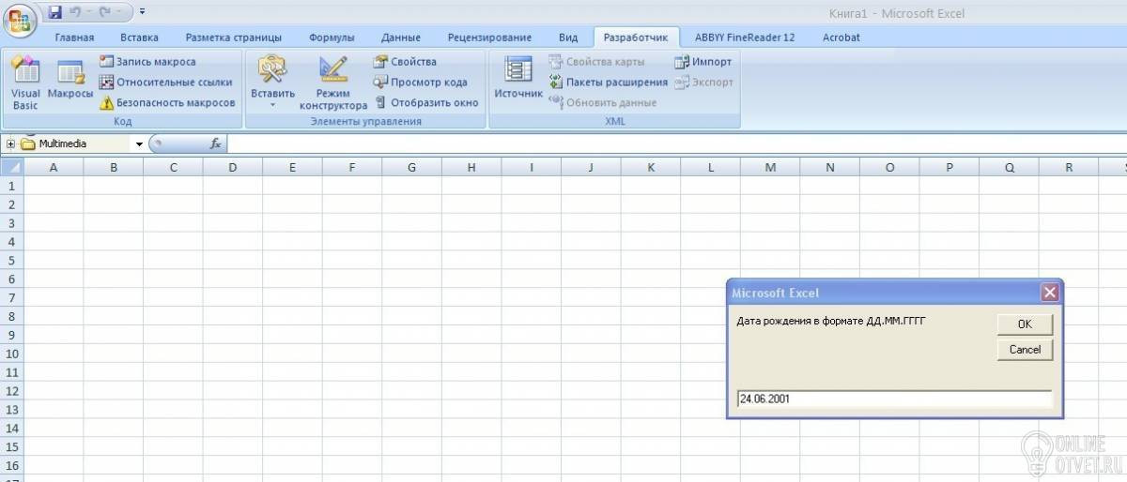This screenshot has height=482, width=1127.
Task: Open the Name Box dropdown arrow
Action: [139, 144]
